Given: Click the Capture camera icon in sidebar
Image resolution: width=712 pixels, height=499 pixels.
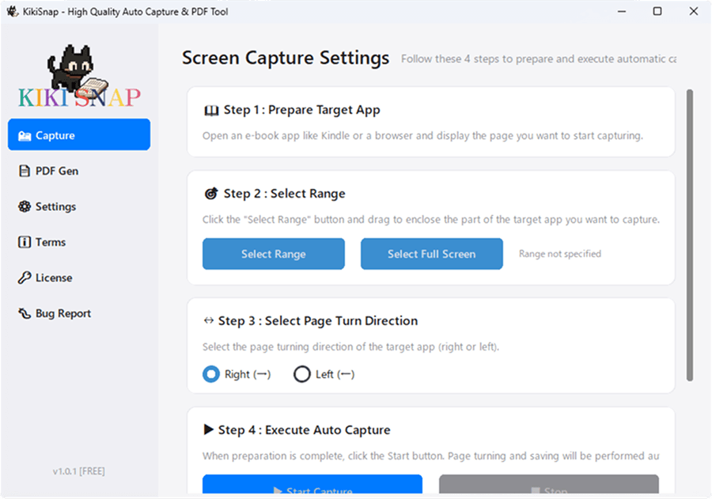Looking at the screenshot, I should tap(25, 135).
